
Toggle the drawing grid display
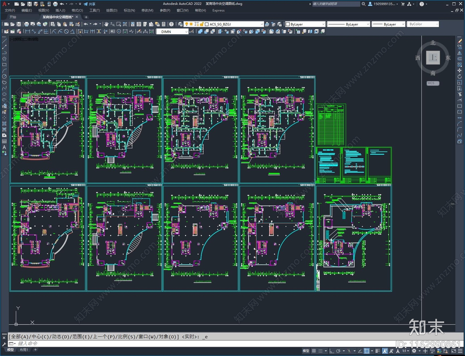tap(314, 351)
